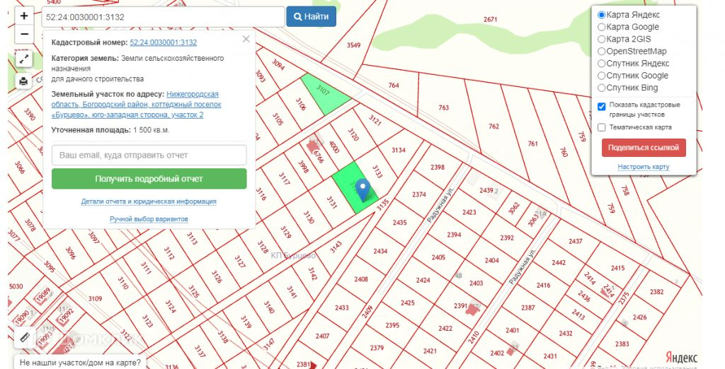Select the OpenStreetMap radio option
725x369 pixels.
602,52
